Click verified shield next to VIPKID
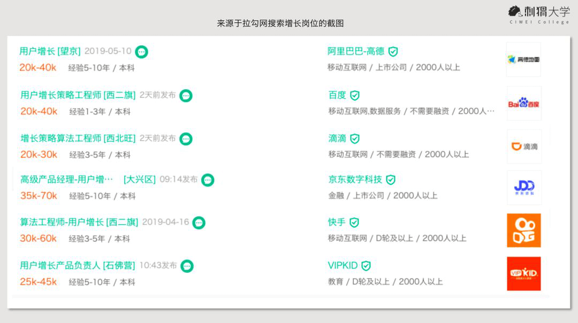The width and height of the screenshot is (578, 323). [x=366, y=266]
